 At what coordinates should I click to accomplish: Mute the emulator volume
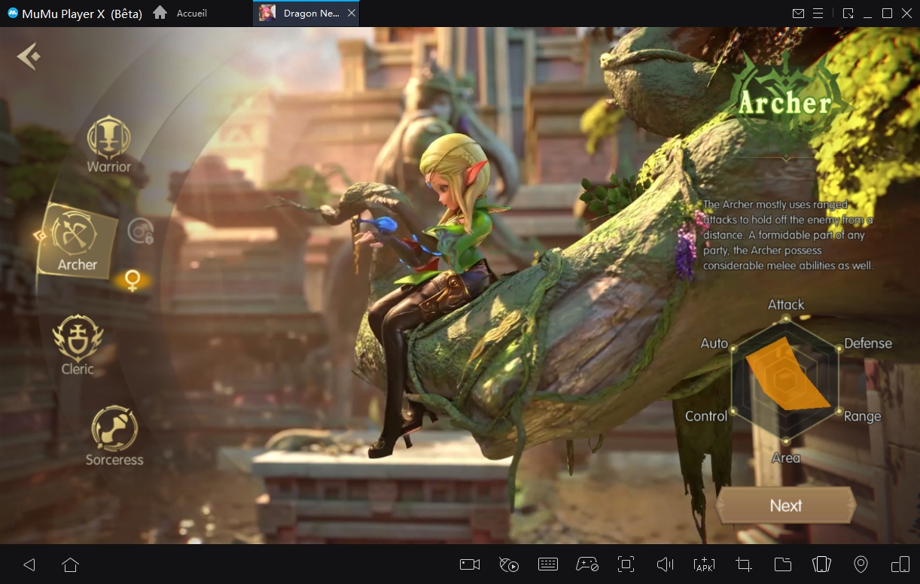click(x=666, y=564)
